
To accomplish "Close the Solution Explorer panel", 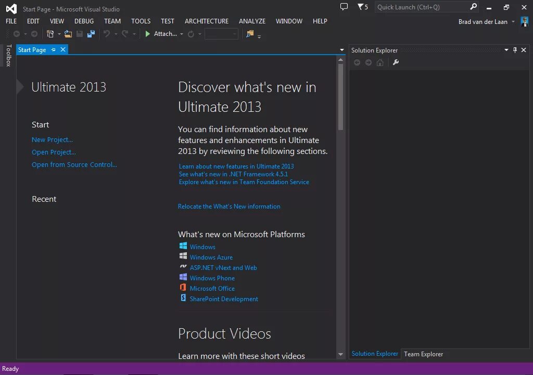I will pos(524,50).
